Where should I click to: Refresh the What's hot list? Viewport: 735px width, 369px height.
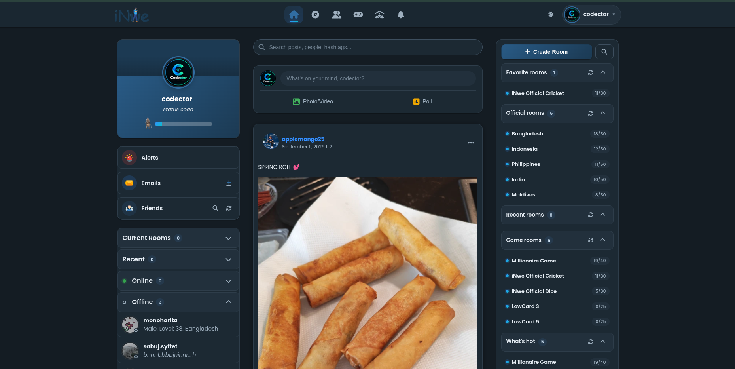tap(591, 342)
